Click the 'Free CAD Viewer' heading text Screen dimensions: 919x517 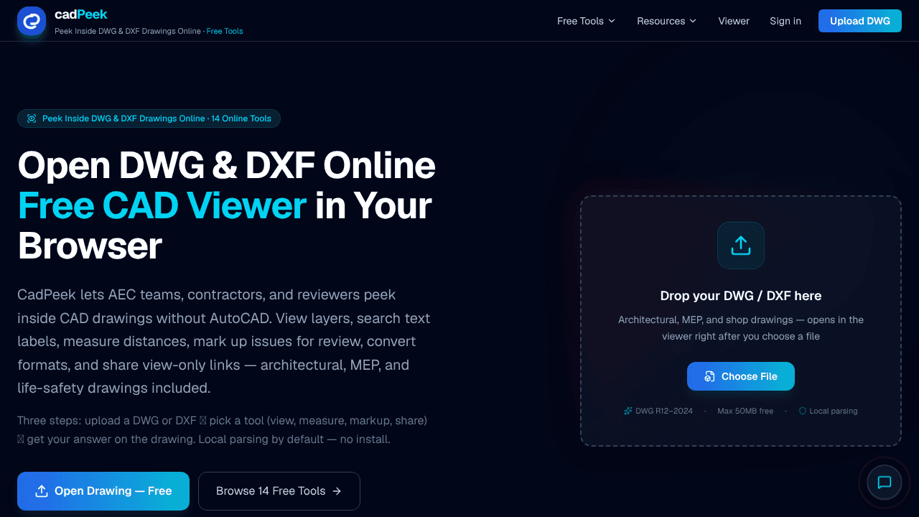(x=162, y=205)
